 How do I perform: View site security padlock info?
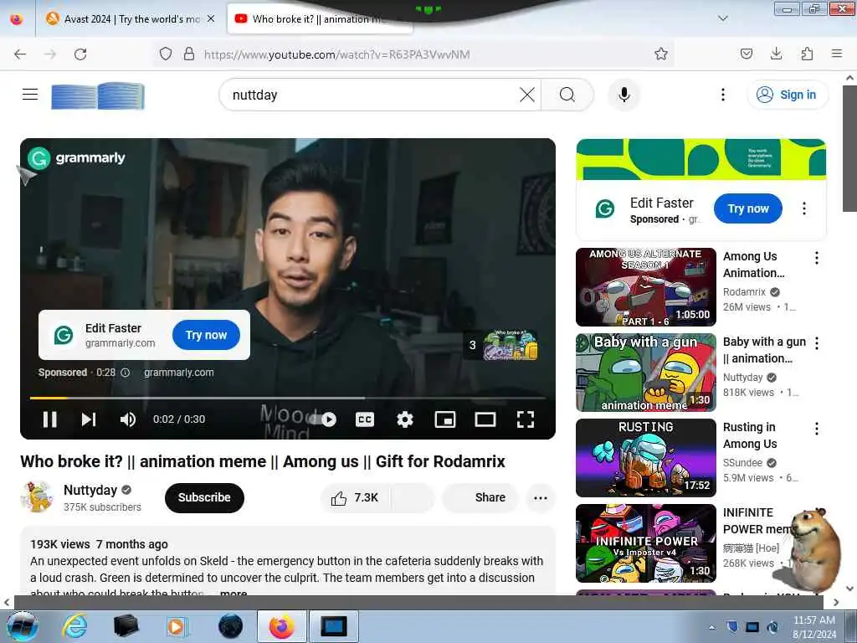189,54
